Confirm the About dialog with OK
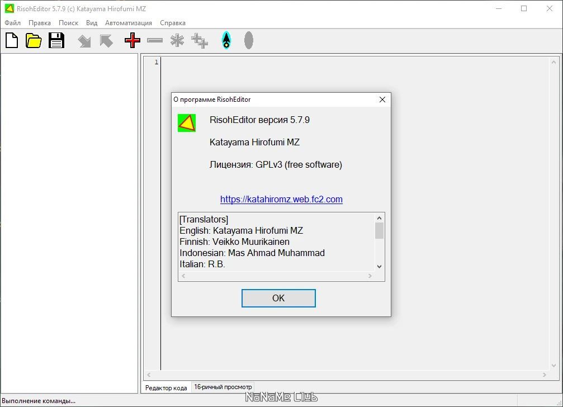This screenshot has width=563, height=407. [278, 298]
